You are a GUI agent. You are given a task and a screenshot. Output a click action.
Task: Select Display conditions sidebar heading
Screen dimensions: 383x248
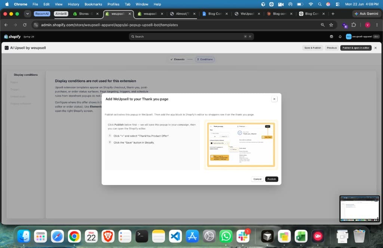tap(26, 75)
